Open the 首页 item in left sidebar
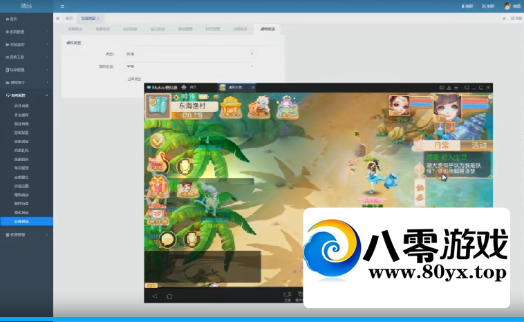The height and width of the screenshot is (322, 524). pos(26,19)
